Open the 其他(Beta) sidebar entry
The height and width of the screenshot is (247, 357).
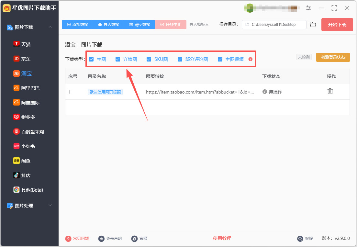[x=28, y=190]
